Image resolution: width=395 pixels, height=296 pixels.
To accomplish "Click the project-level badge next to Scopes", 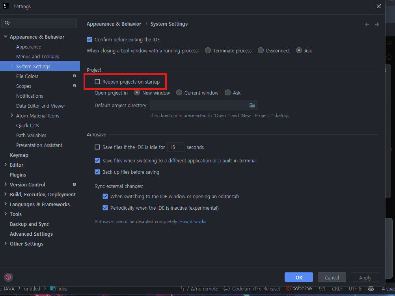I will (x=75, y=86).
